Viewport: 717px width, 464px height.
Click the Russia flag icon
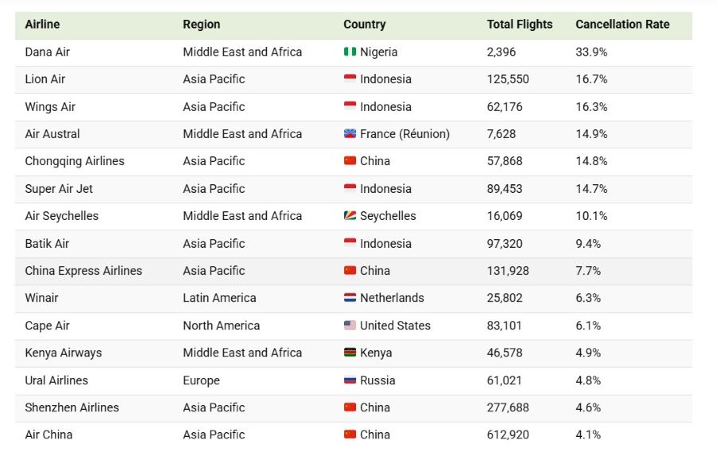pos(350,379)
